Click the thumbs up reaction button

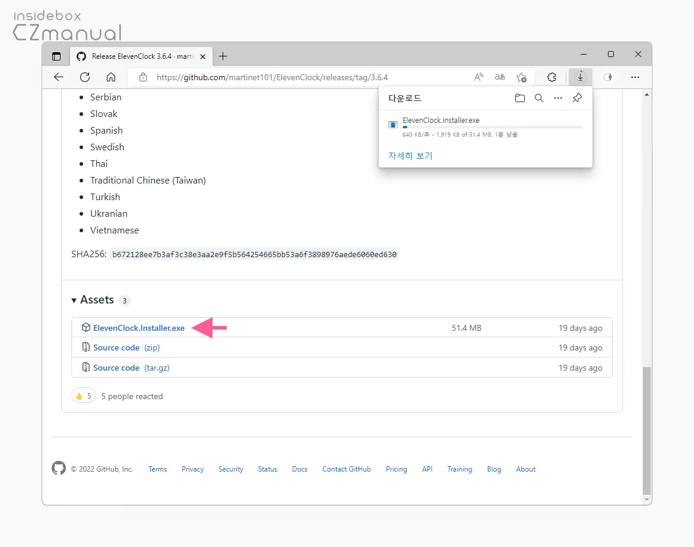click(x=84, y=396)
